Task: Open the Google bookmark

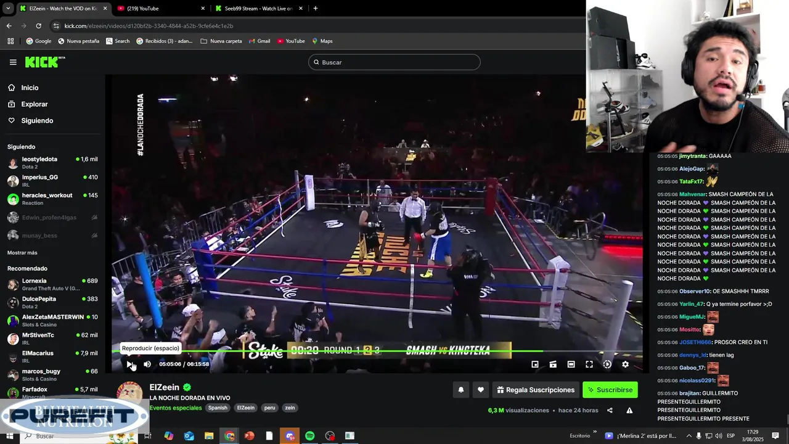Action: point(39,41)
